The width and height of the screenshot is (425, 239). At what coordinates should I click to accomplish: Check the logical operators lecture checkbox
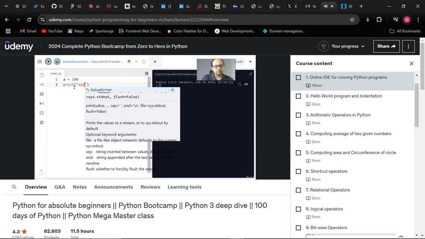[x=298, y=209]
